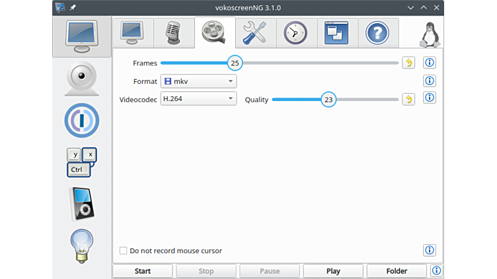Select the webcam icon in sidebar
497x279 pixels.
[x=83, y=78]
